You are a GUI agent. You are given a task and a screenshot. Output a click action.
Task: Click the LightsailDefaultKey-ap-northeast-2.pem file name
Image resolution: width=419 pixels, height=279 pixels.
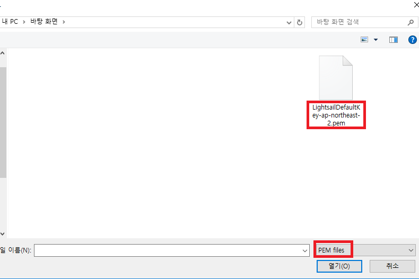click(x=336, y=115)
